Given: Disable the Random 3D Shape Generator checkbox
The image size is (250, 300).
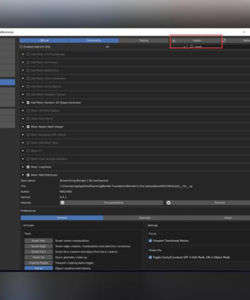Looking at the screenshot, I should [x=28, y=102].
